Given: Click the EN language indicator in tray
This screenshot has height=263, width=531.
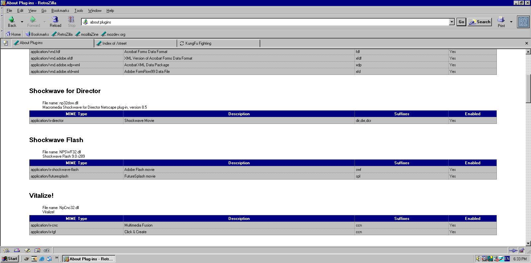Looking at the screenshot, I should [x=507, y=259].
